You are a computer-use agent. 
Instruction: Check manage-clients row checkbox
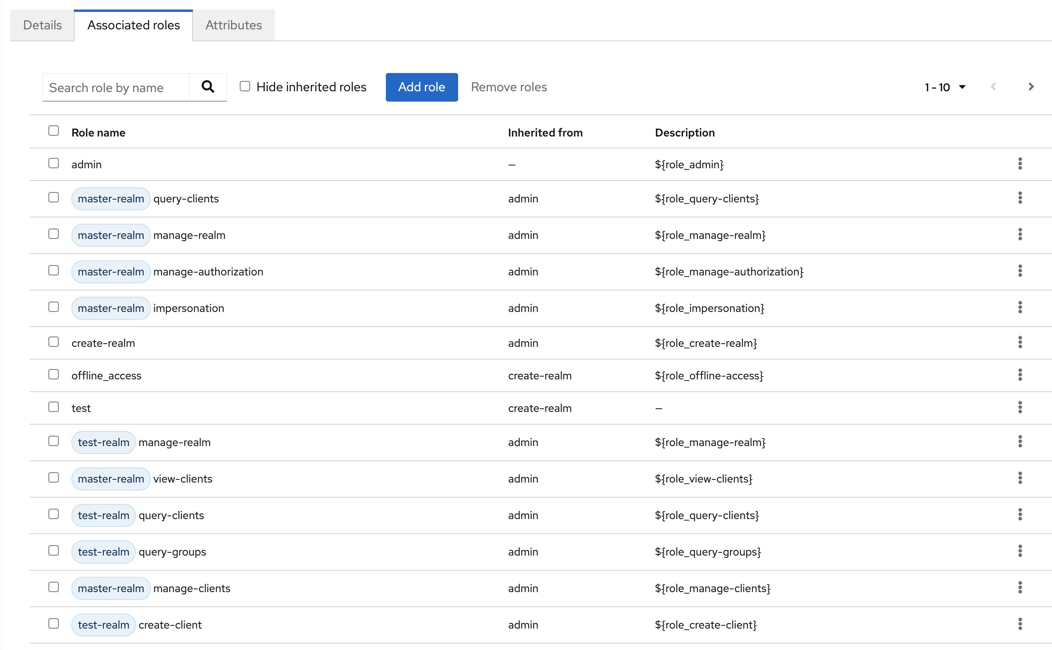53,588
